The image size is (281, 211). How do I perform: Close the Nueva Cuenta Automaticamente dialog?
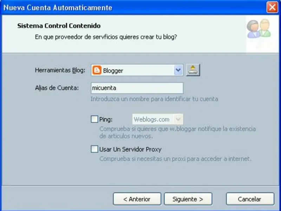click(272, 7)
